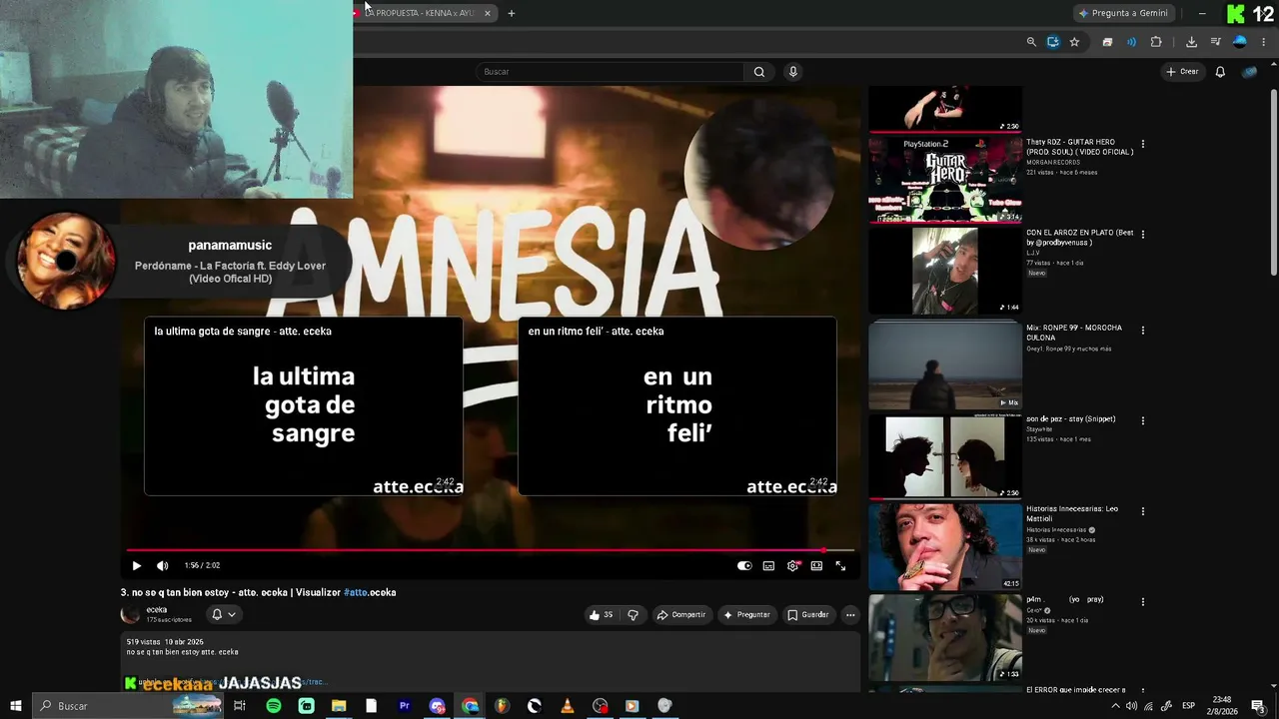Save video with the Guardar button

coord(807,615)
